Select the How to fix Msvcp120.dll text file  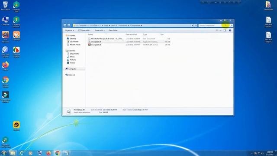tap(129, 39)
